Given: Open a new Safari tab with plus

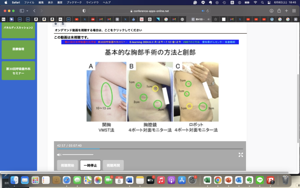Looking at the screenshot, I should (287, 11).
